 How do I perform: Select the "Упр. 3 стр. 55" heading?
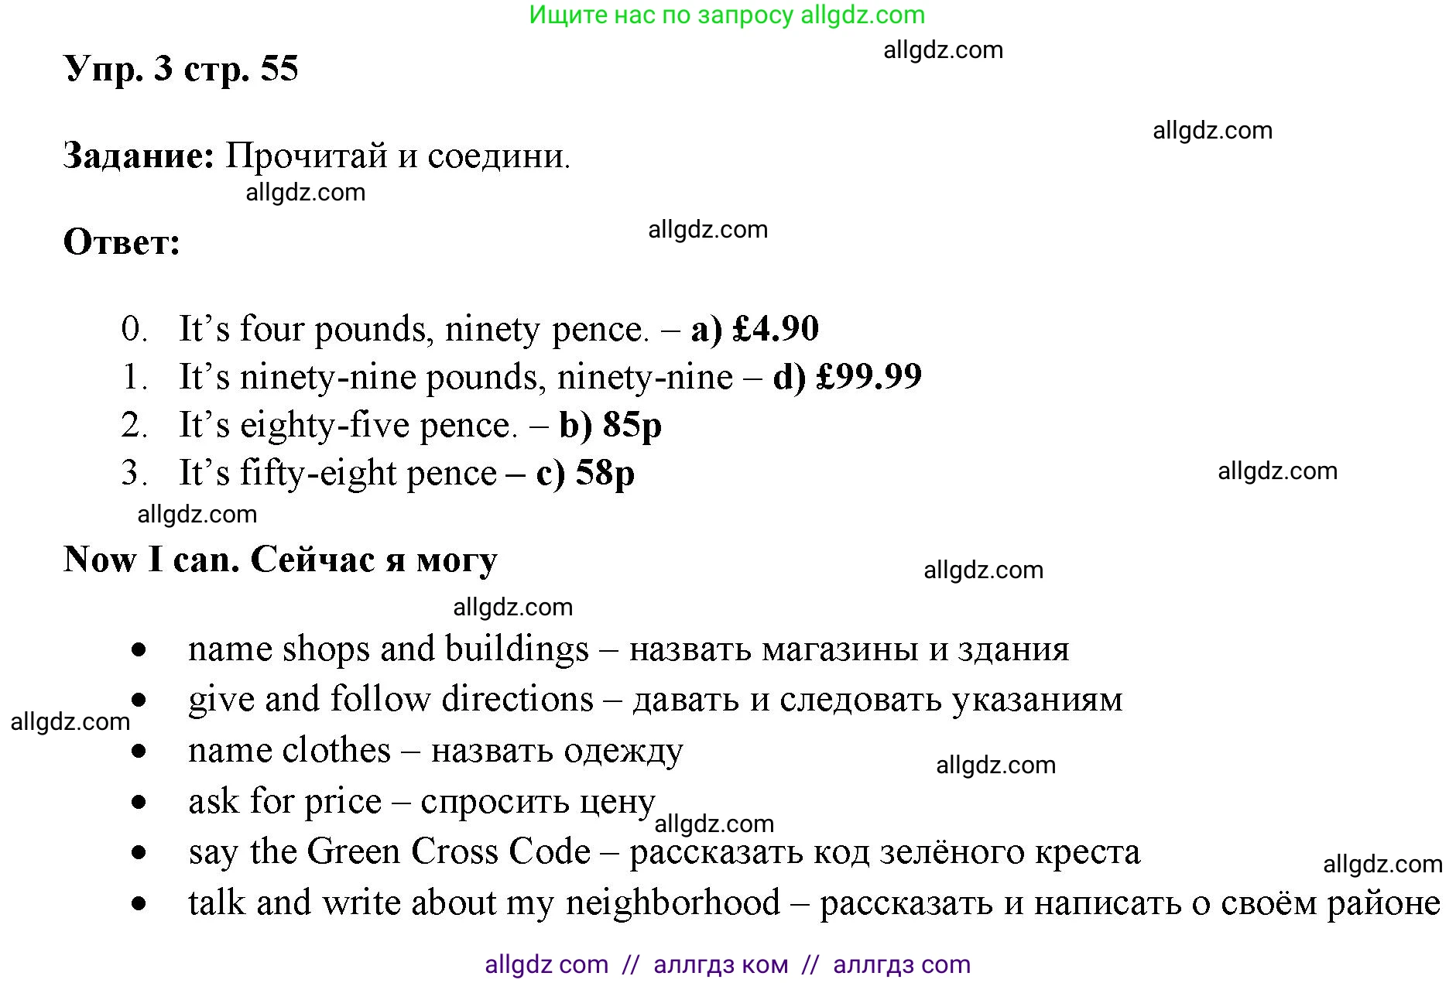180,69
